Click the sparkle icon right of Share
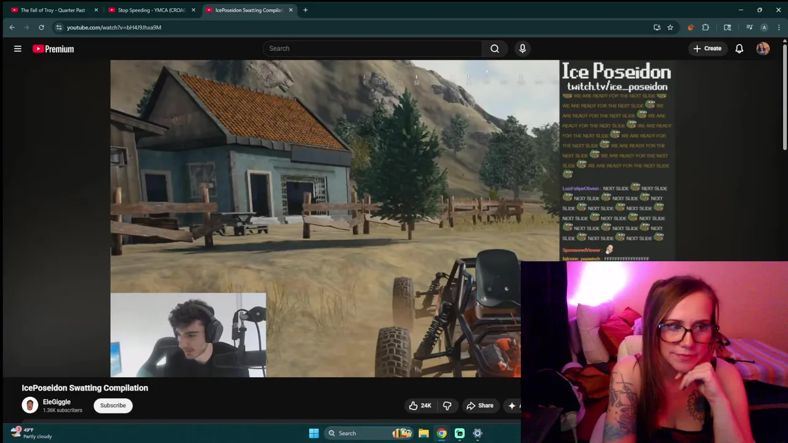Screen dimensions: 788x443 pyautogui.click(x=512, y=405)
